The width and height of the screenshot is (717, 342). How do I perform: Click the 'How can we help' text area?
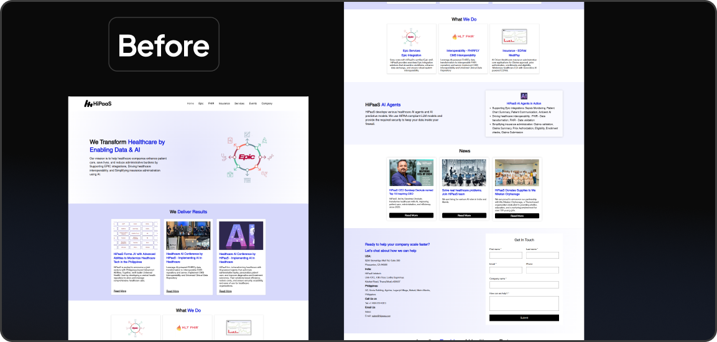point(524,303)
